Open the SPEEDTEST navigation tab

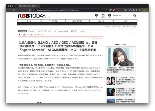[77, 21]
